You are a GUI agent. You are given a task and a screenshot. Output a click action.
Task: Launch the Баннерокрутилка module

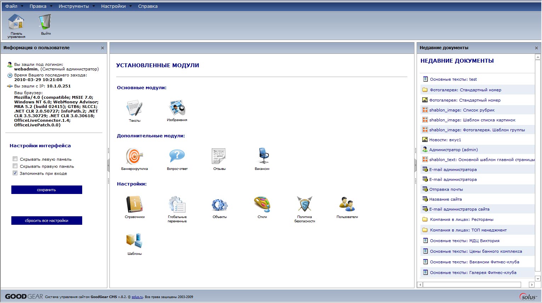point(135,159)
